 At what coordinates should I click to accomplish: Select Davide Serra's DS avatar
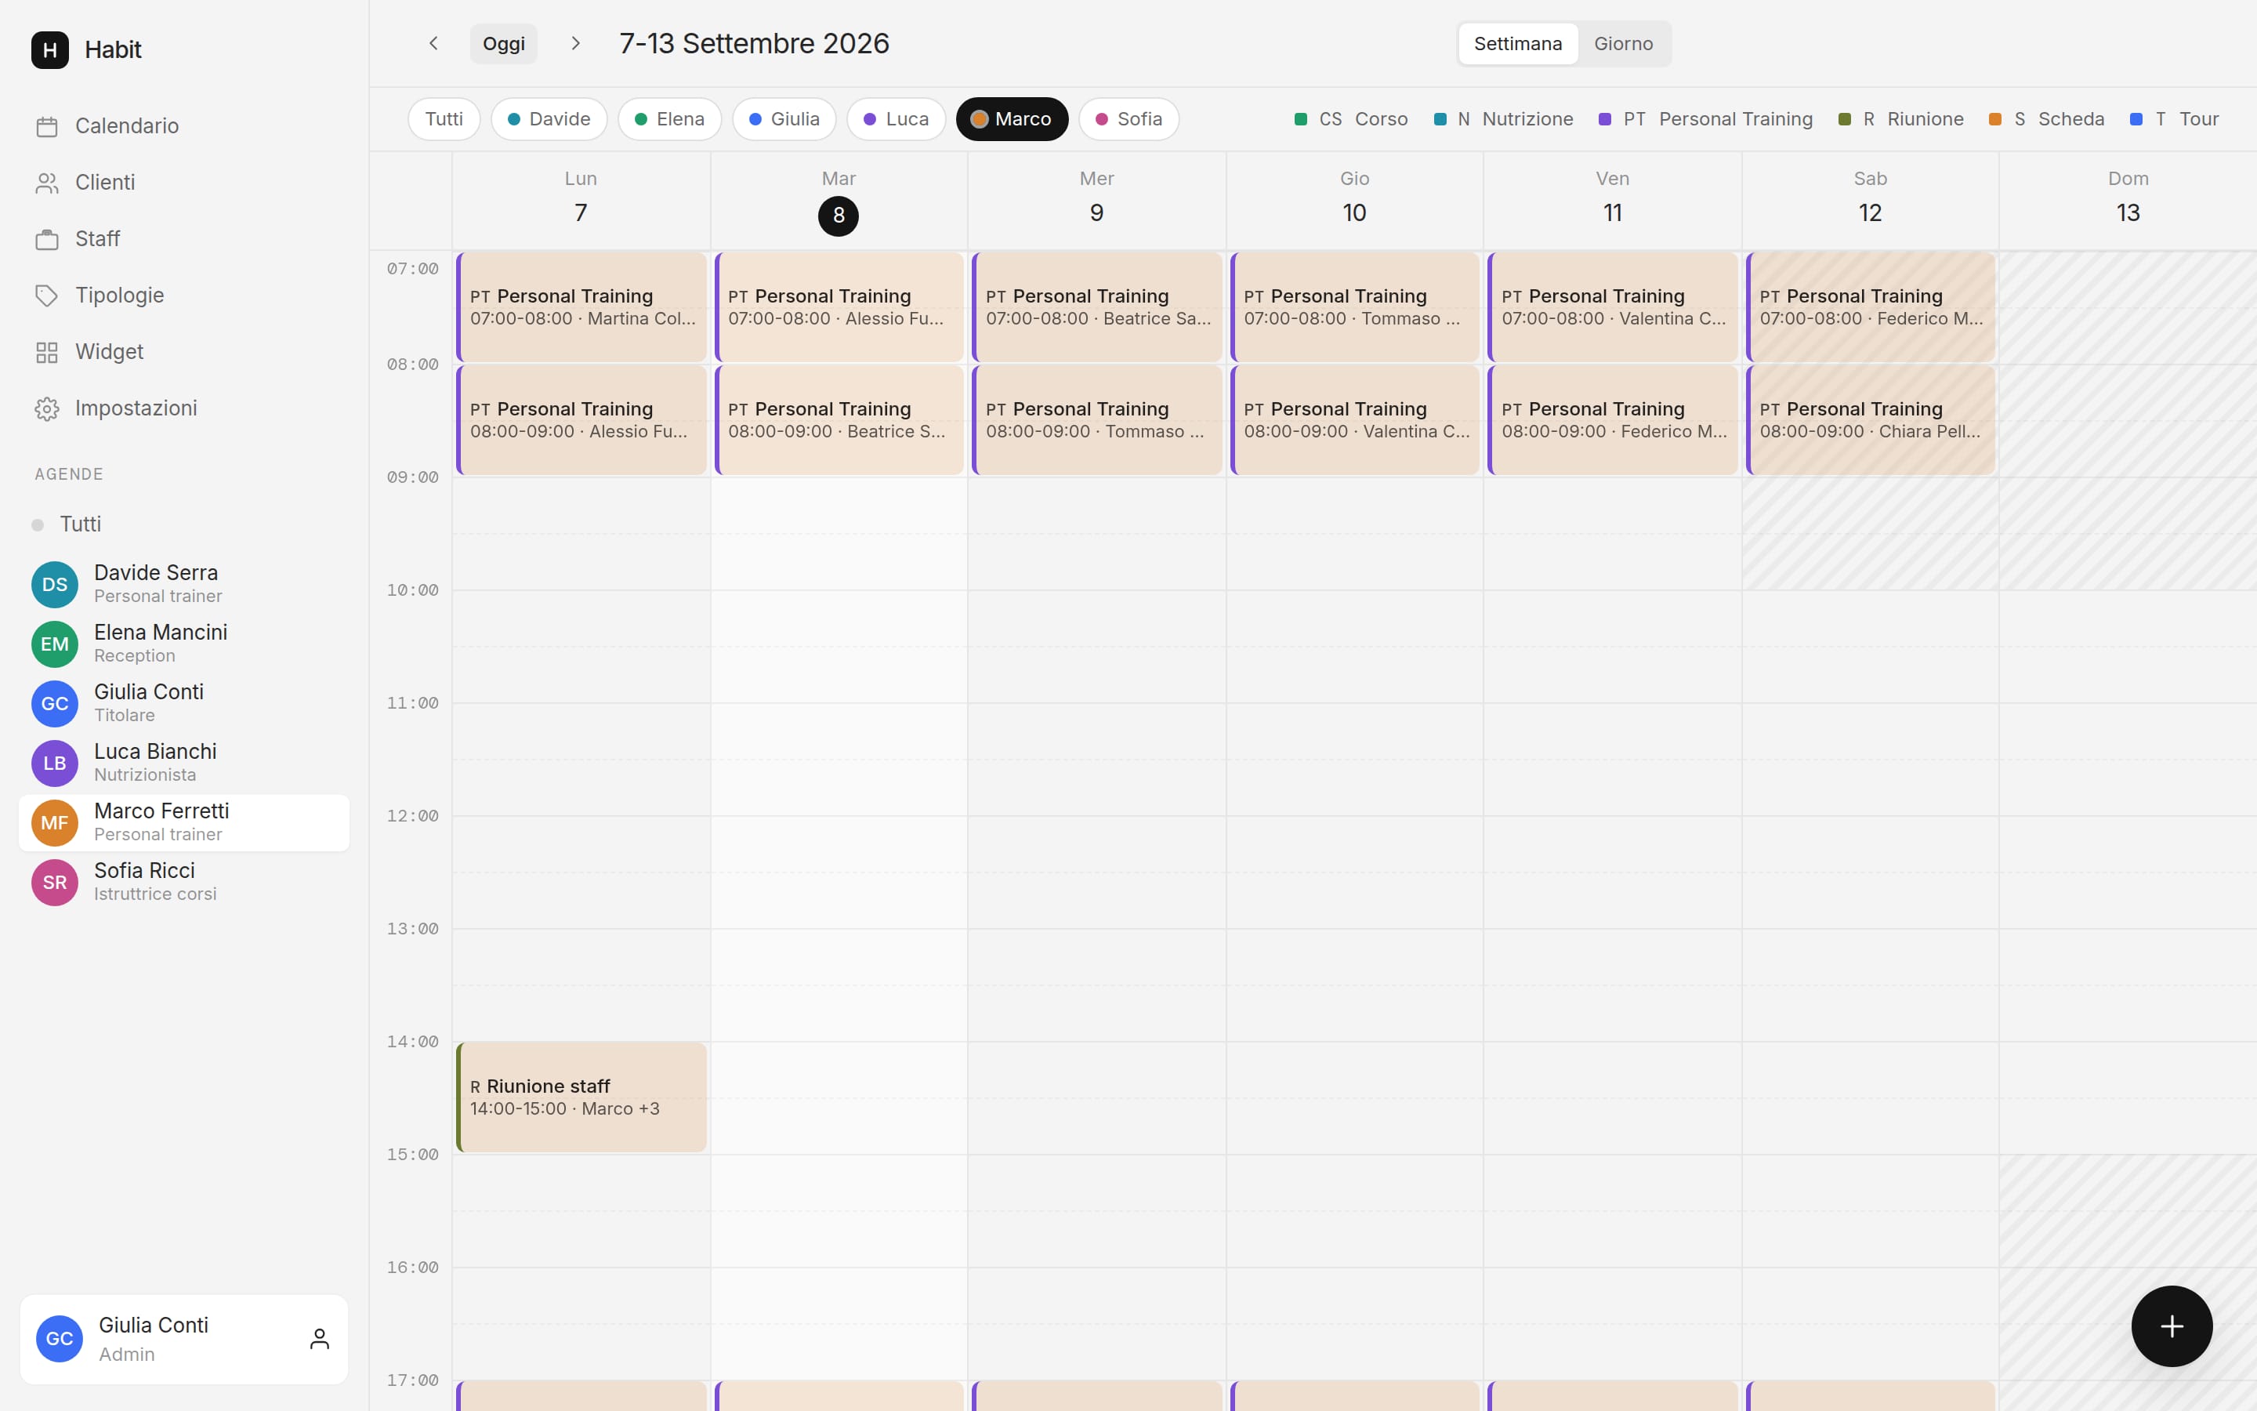[55, 584]
